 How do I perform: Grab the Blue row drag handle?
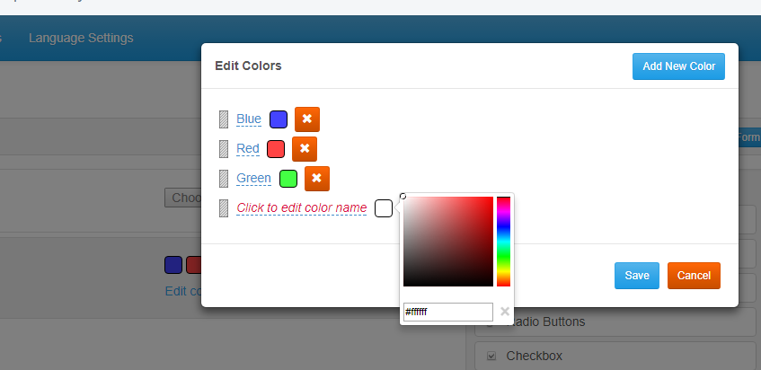(224, 119)
